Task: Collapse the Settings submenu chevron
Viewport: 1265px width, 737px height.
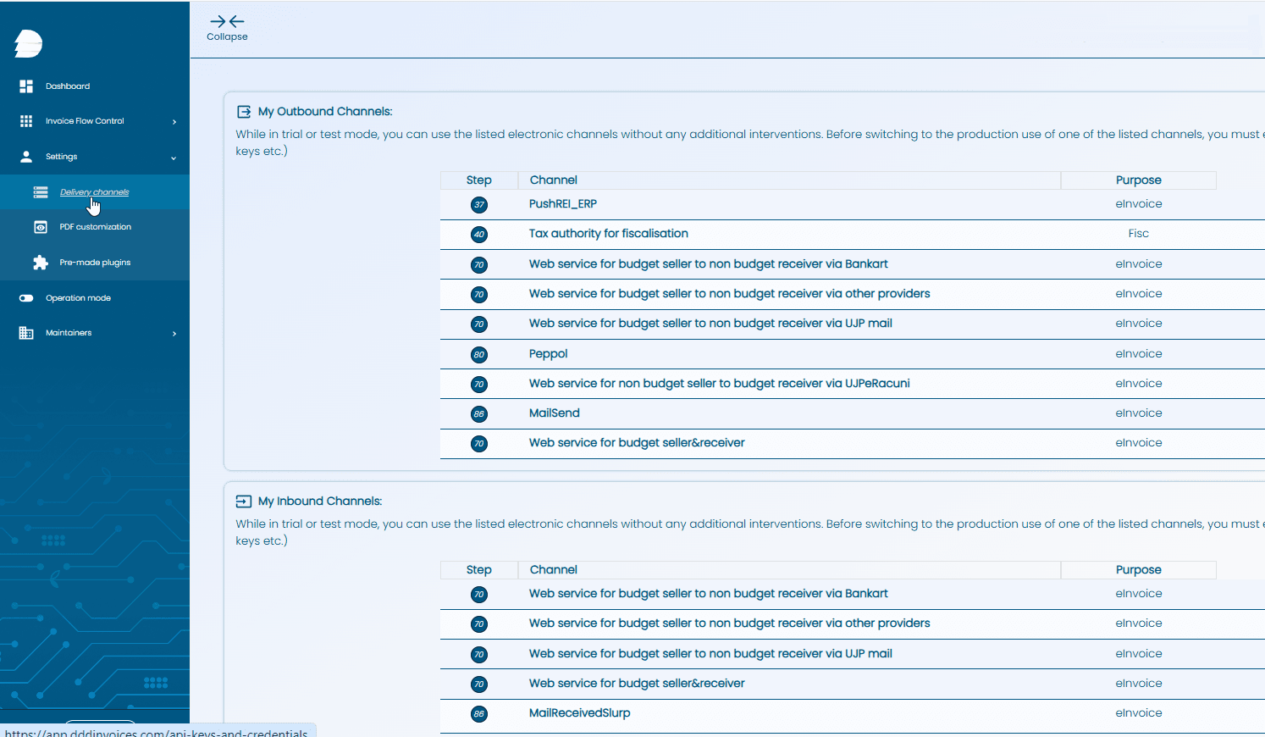Action: pyautogui.click(x=175, y=156)
